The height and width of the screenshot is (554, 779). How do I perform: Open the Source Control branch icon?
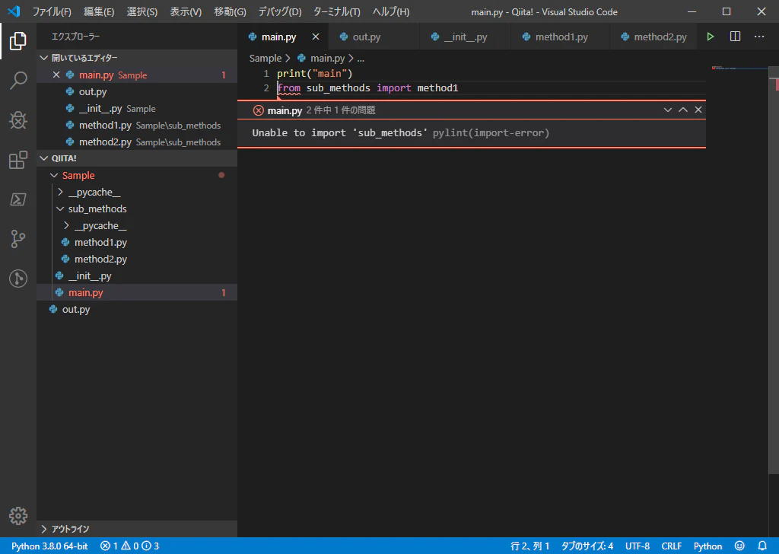pyautogui.click(x=18, y=238)
